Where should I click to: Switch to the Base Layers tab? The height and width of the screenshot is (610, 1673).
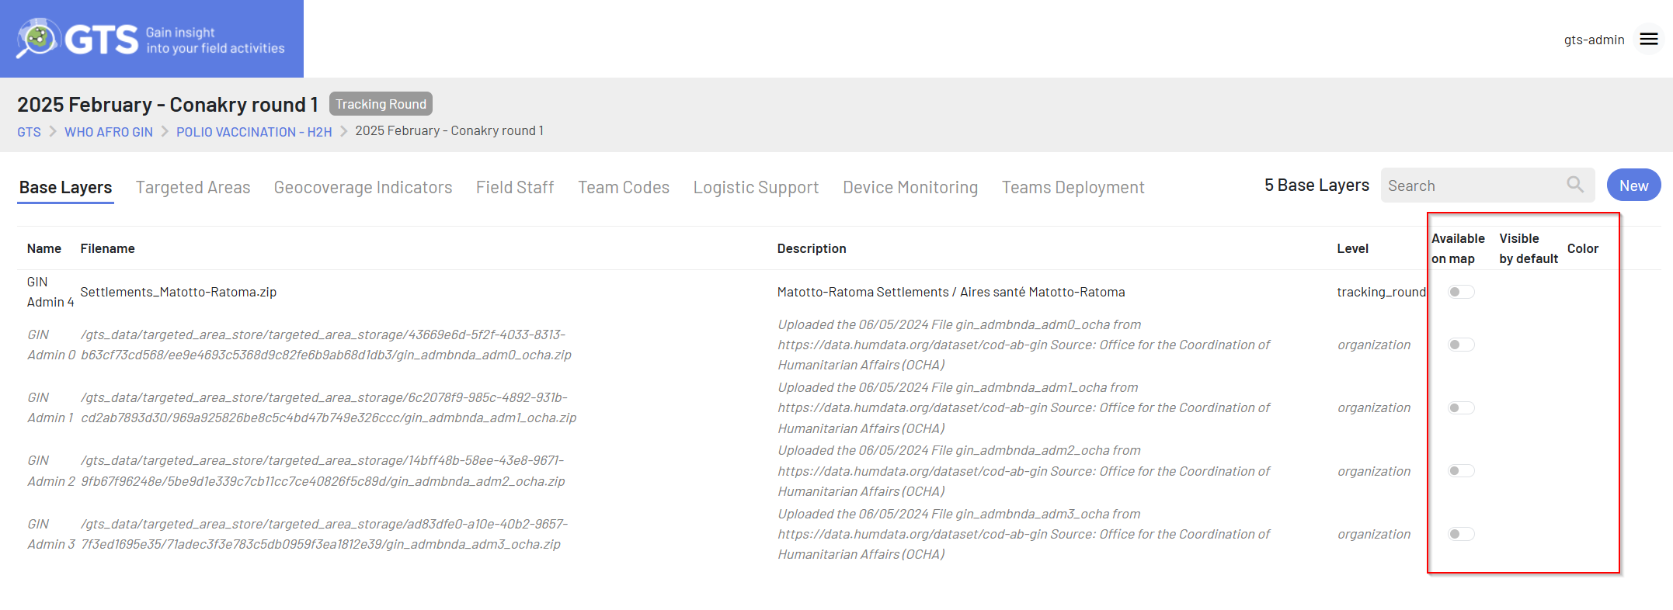tap(65, 188)
